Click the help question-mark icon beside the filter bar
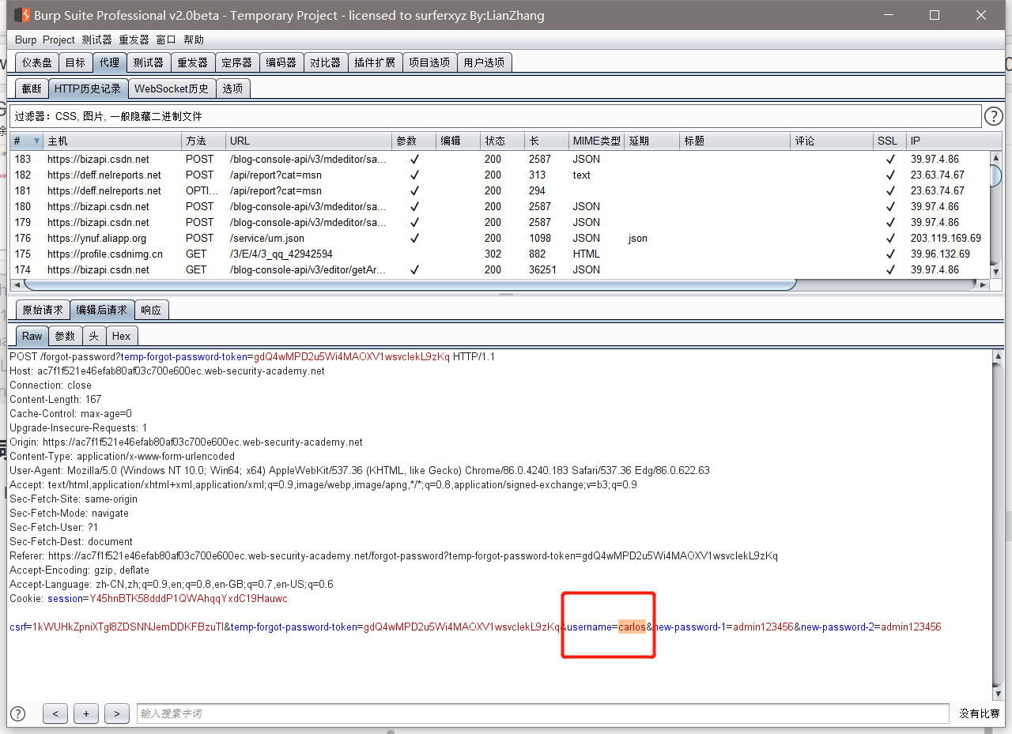Viewport: 1012px width, 734px height. pyautogui.click(x=994, y=115)
